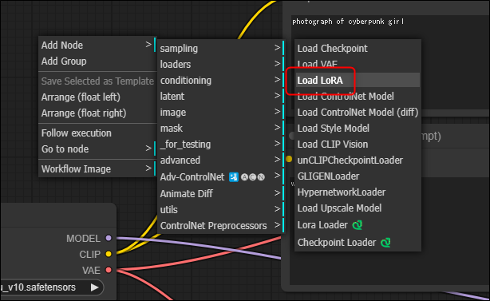
Task: Expand the loaders category
Action: [x=220, y=65]
